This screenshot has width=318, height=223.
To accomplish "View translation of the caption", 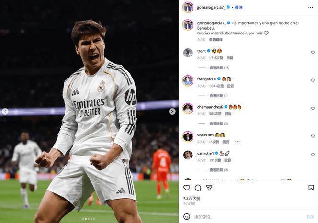I will pos(216,40).
